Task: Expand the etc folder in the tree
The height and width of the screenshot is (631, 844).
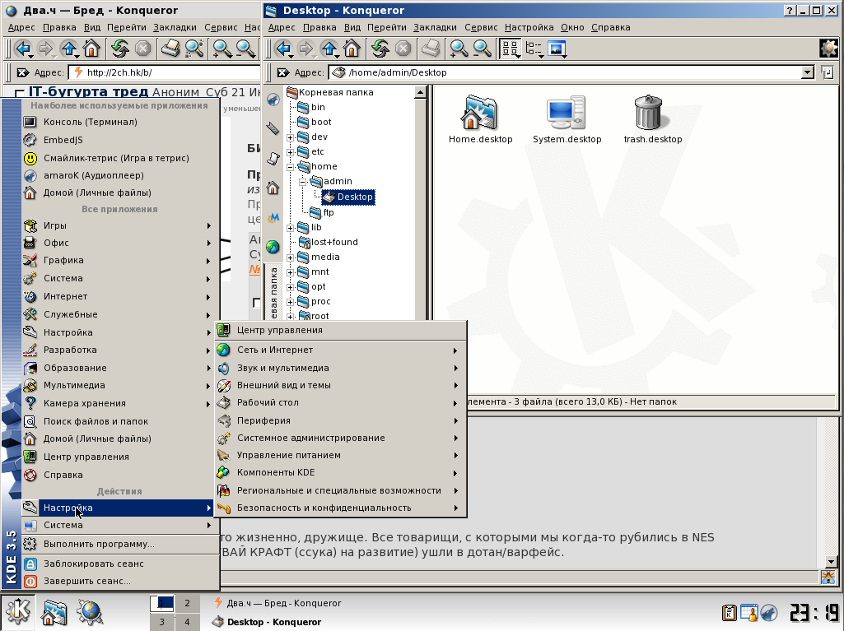Action: point(291,152)
